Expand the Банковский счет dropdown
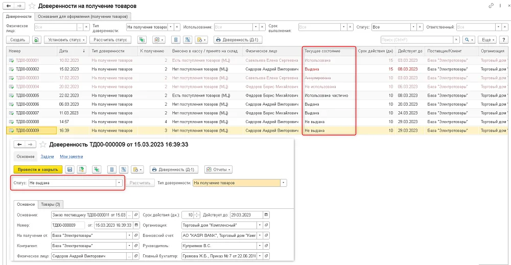This screenshot has width=511, height=265. click(x=260, y=235)
